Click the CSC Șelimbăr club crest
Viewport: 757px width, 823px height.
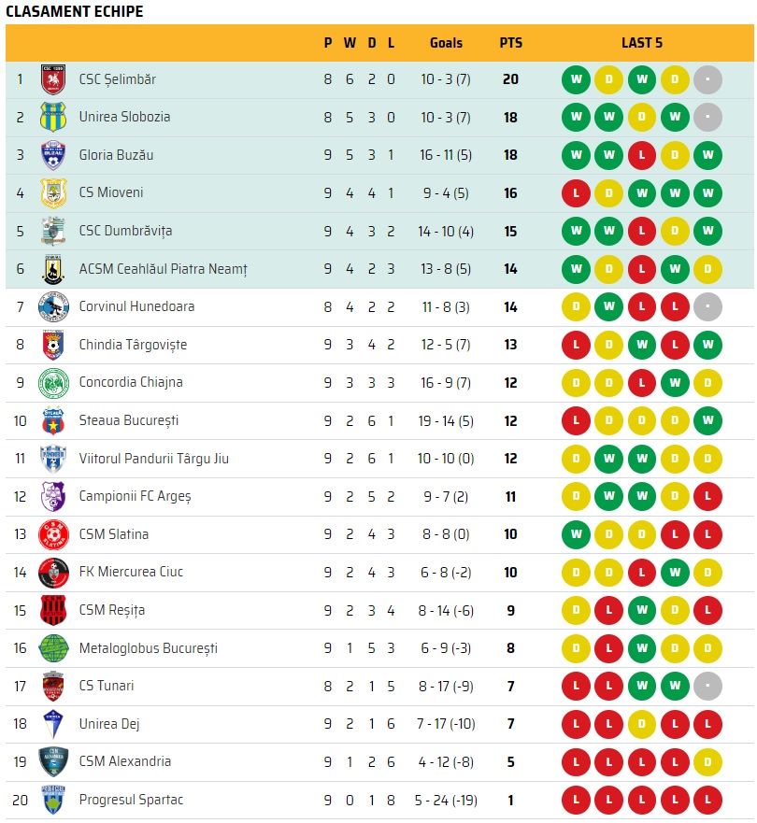(x=53, y=79)
